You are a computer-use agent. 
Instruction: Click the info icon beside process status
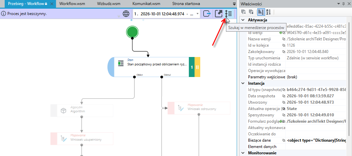[3, 14]
